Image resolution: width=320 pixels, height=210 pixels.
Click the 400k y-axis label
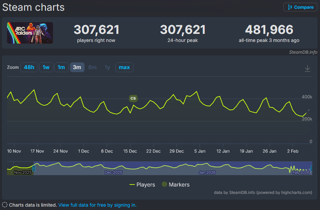(307, 97)
